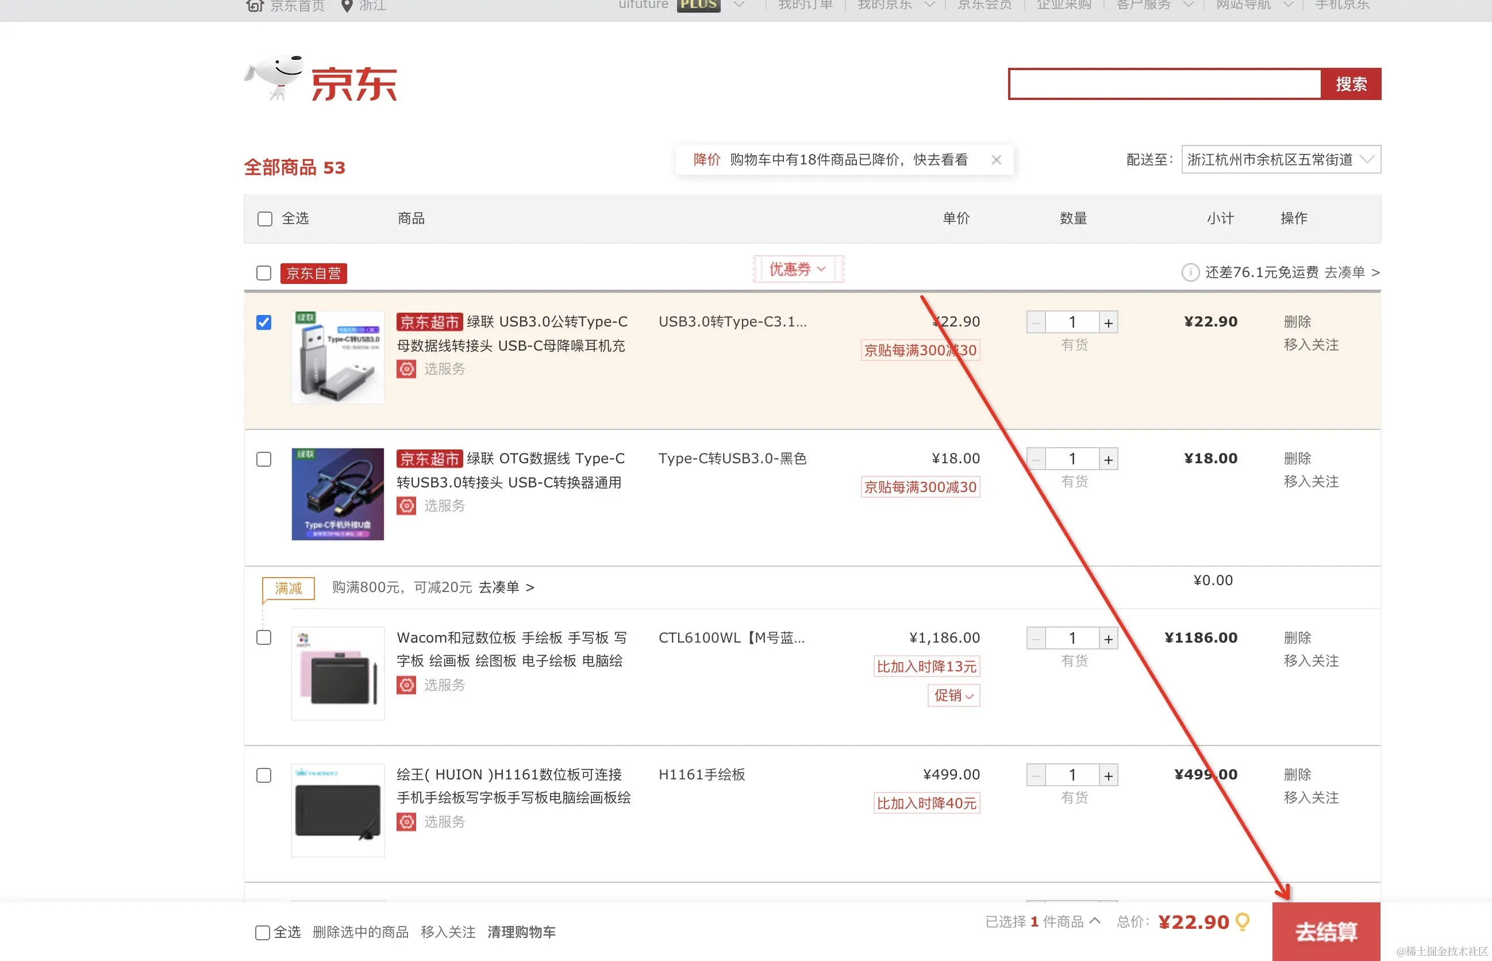The height and width of the screenshot is (961, 1492).
Task: Click the service icon under the 绿联 OTG cable
Action: click(x=406, y=506)
